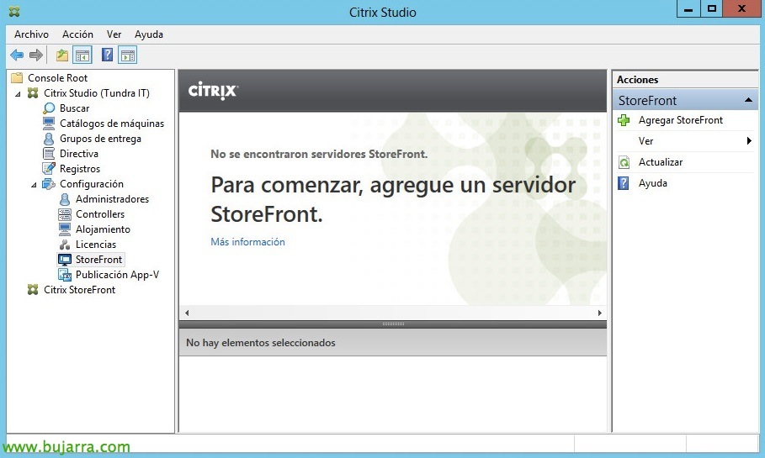Click the Licencias icon
This screenshot has width=765, height=458.
click(x=65, y=244)
